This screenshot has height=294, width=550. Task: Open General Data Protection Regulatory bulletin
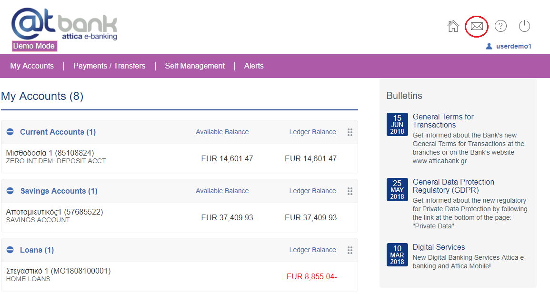pyautogui.click(x=453, y=186)
